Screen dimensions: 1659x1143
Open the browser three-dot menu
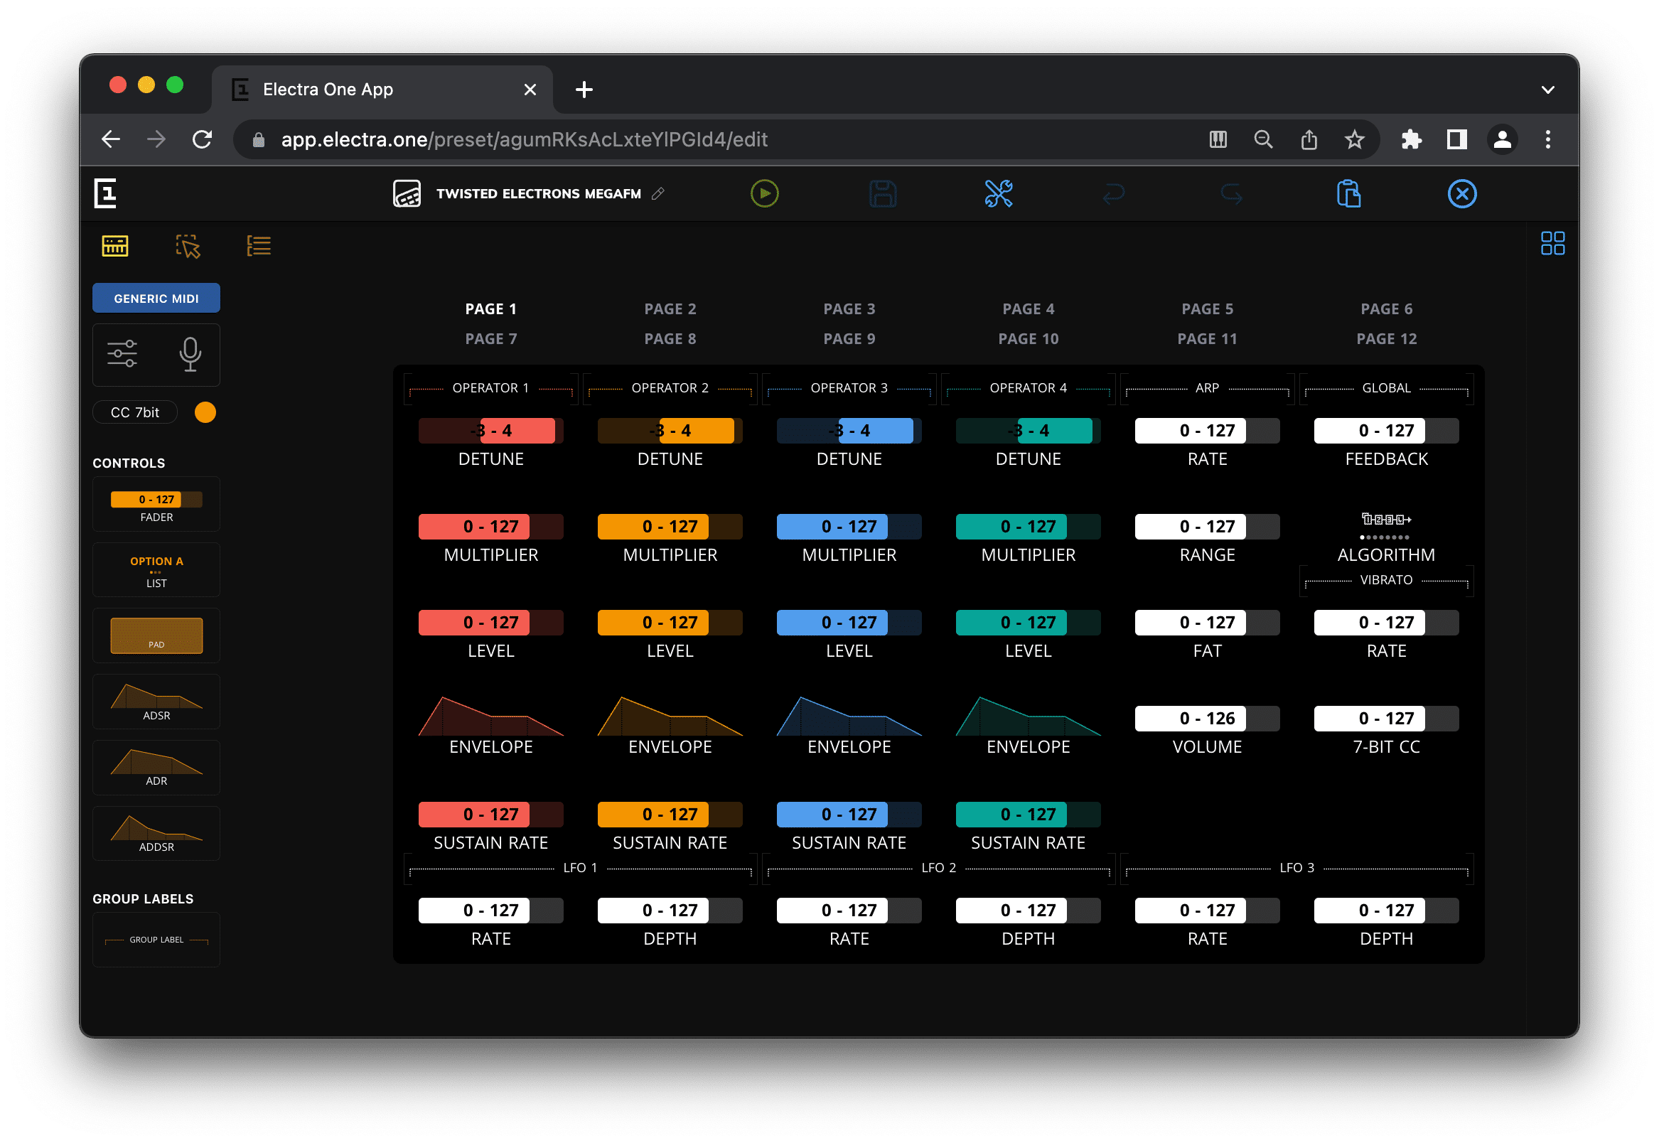coord(1547,139)
